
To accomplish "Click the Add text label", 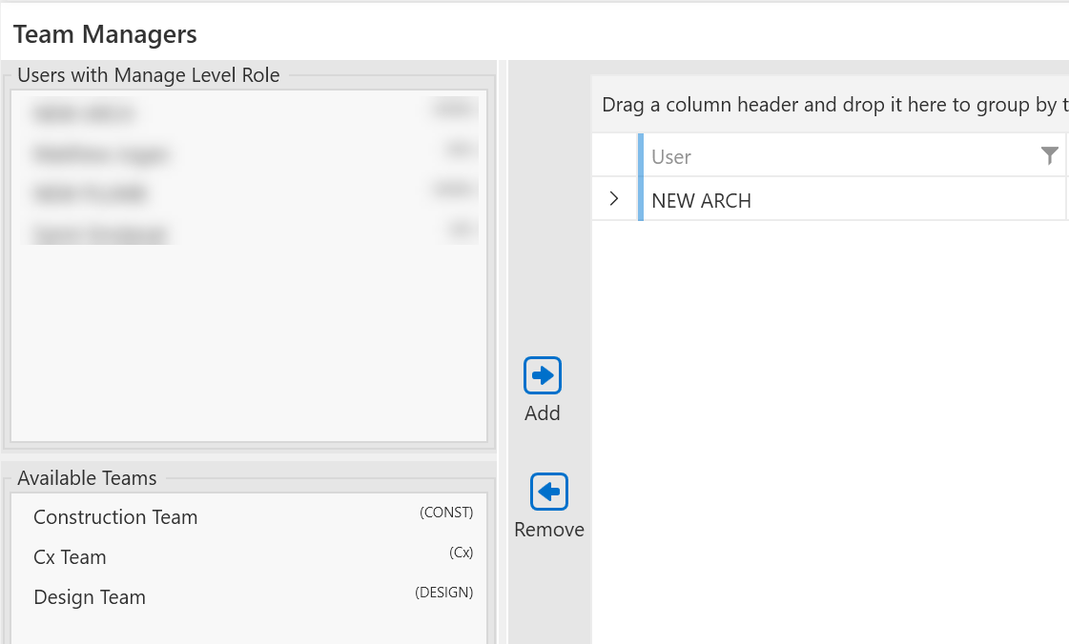I will pyautogui.click(x=543, y=413).
